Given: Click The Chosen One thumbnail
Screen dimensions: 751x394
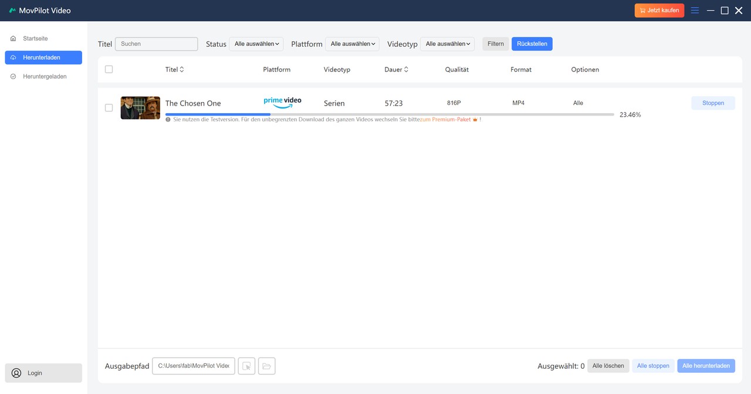Looking at the screenshot, I should [140, 107].
